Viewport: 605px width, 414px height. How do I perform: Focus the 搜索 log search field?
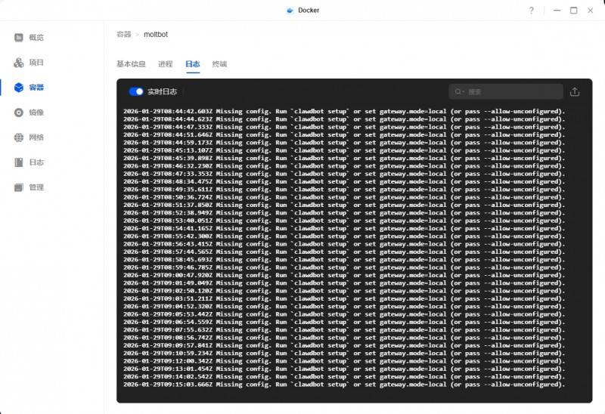[x=506, y=91]
